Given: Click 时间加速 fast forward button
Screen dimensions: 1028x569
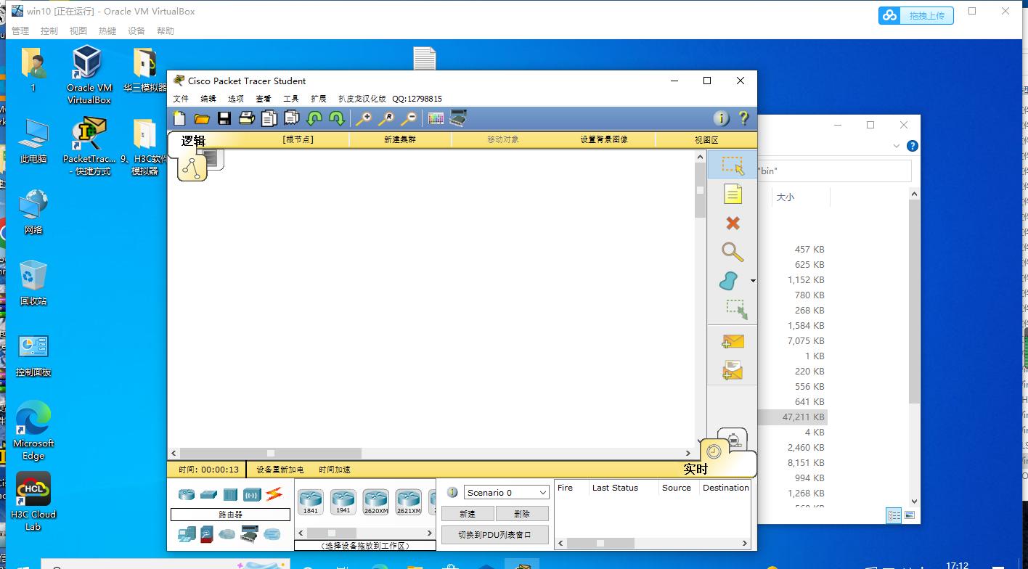Looking at the screenshot, I should [335, 470].
